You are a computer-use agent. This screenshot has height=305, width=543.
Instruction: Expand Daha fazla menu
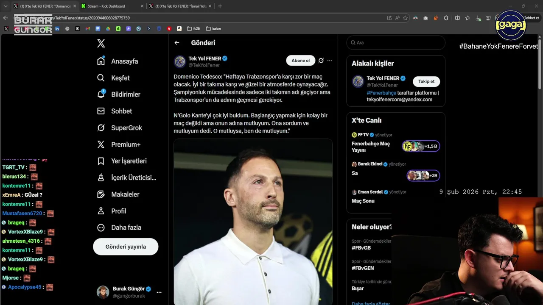pos(119,227)
